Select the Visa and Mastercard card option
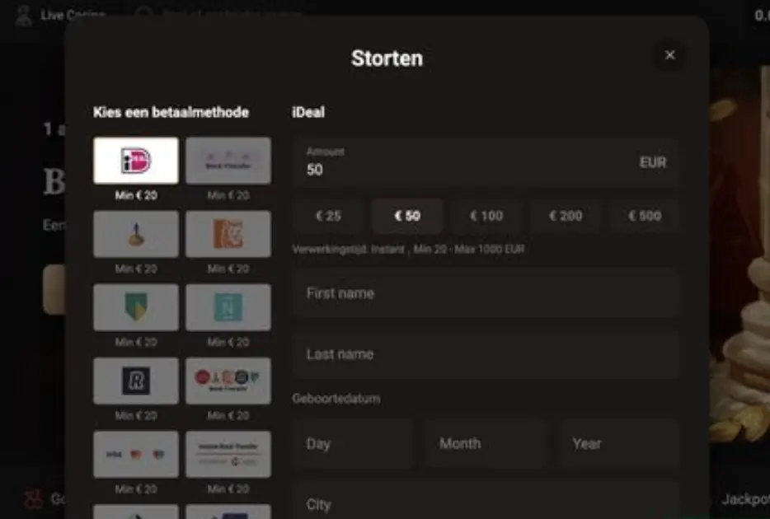 pyautogui.click(x=136, y=454)
